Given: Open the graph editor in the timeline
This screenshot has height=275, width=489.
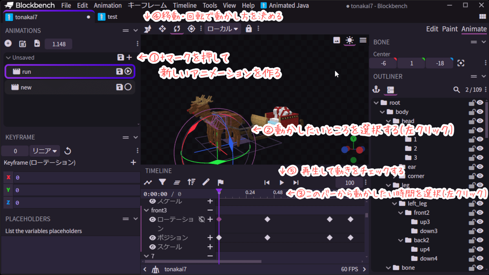Looking at the screenshot, I should (x=148, y=182).
